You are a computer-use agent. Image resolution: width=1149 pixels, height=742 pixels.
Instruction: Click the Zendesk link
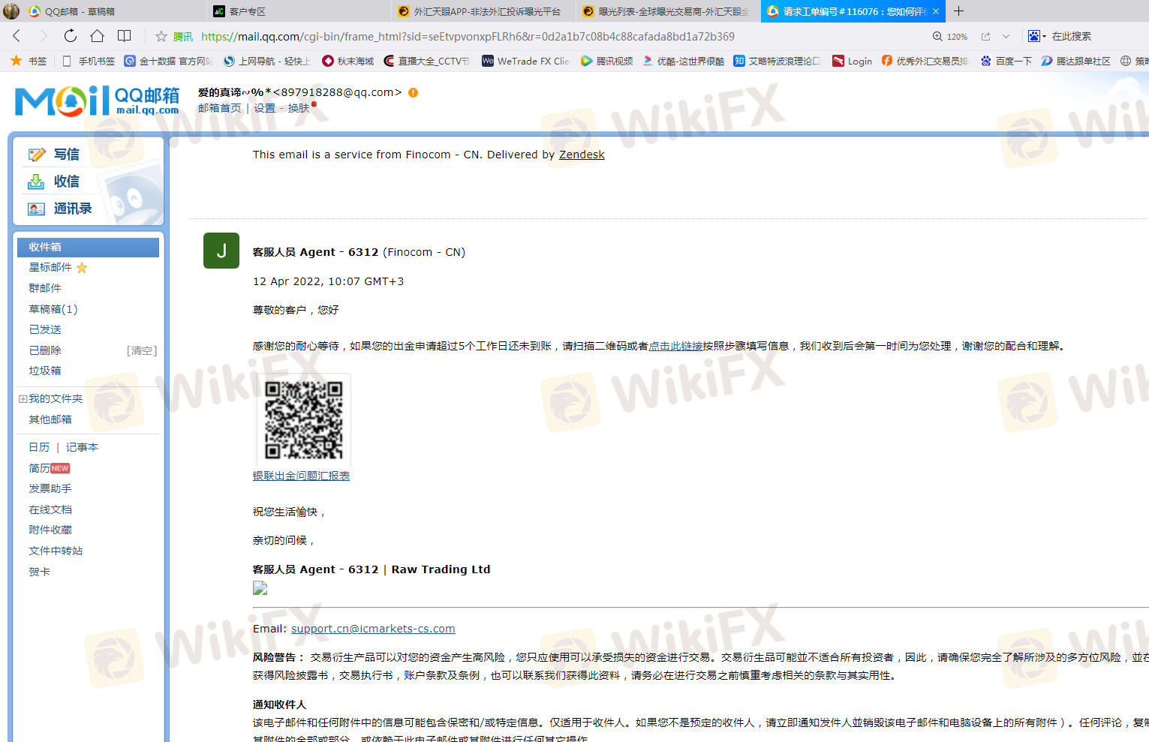(582, 155)
